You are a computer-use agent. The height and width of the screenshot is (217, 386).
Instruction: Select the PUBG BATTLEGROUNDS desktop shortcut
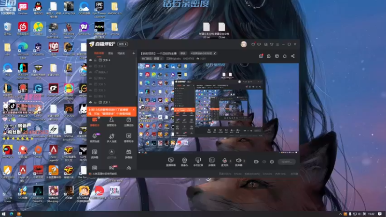pos(54,30)
